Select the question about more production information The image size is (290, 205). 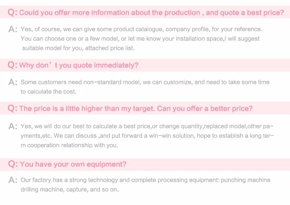pos(151,13)
